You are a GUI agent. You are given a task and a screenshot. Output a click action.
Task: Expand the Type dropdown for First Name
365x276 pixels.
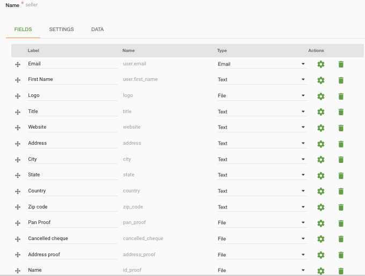(x=262, y=80)
